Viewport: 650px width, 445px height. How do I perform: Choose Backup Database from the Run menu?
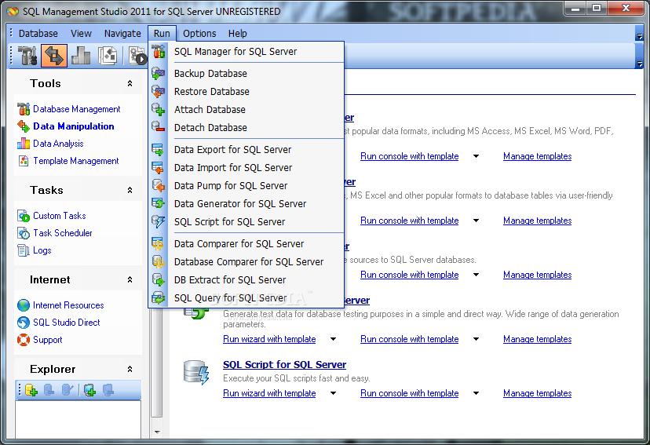(x=210, y=73)
